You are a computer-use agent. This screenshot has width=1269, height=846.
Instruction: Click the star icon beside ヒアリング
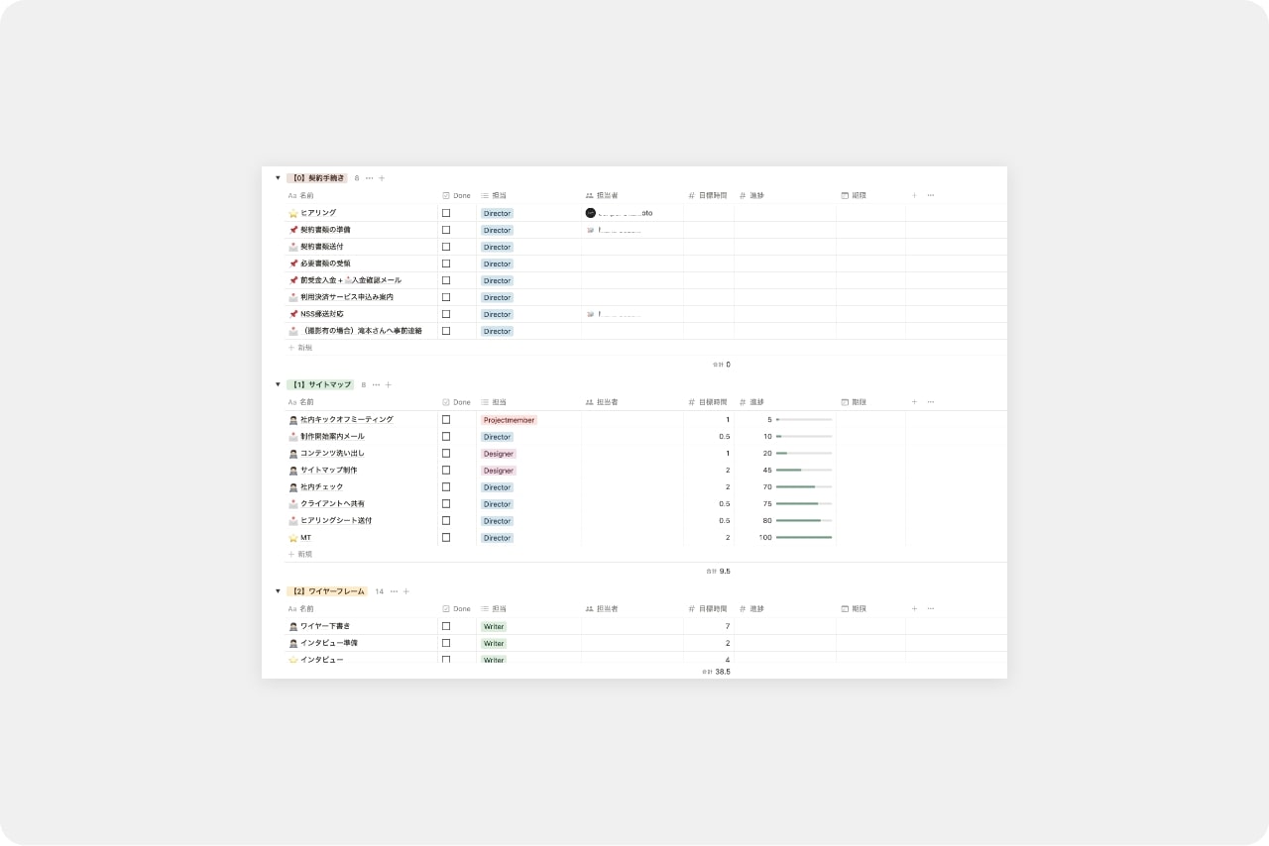coord(292,213)
